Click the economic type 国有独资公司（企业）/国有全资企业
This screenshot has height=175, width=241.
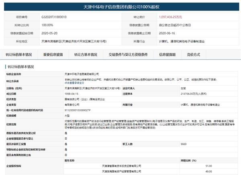84,99
